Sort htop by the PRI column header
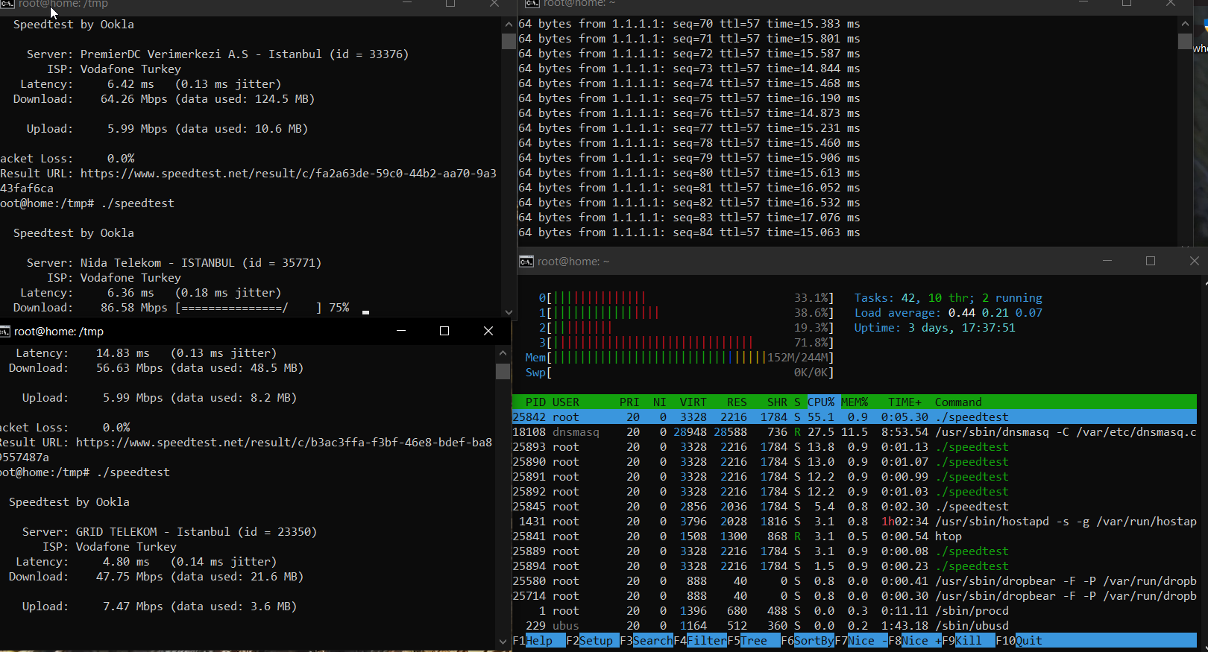 pyautogui.click(x=629, y=402)
